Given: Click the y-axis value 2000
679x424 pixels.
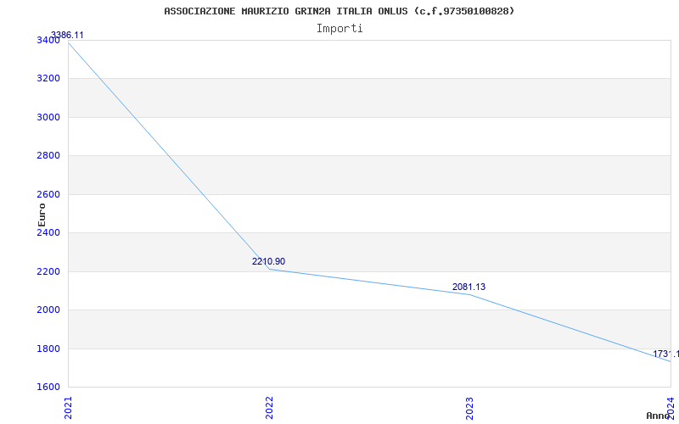Looking at the screenshot, I should [49, 310].
